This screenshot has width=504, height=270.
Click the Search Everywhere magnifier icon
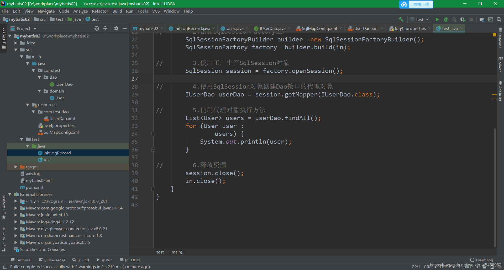(x=499, y=19)
